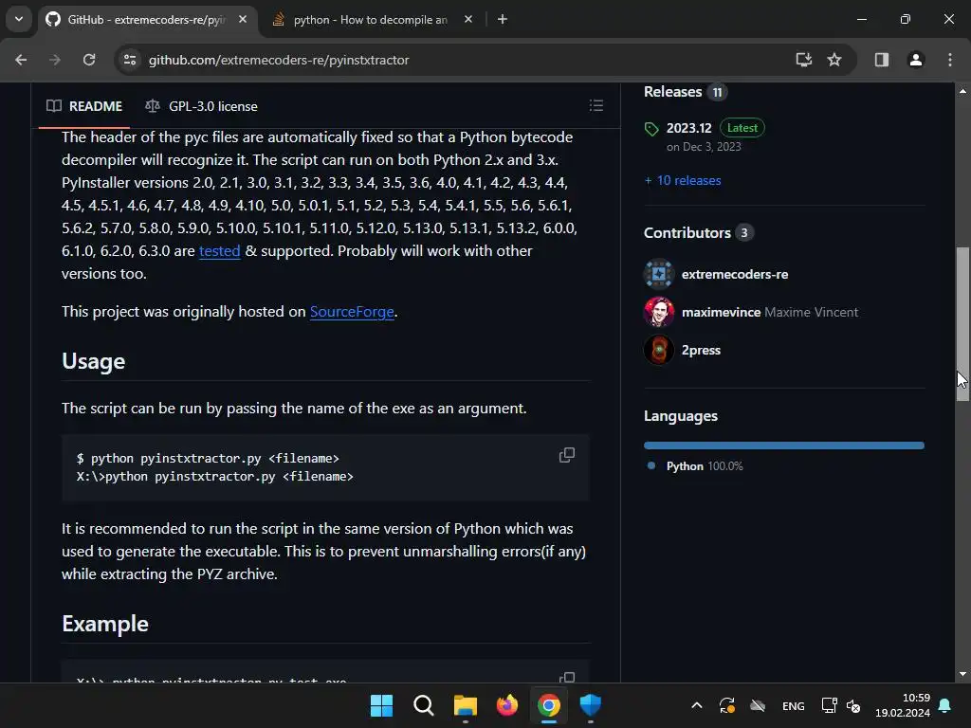Click the muted volume tray icon
Image resolution: width=971 pixels, height=728 pixels.
[x=853, y=705]
